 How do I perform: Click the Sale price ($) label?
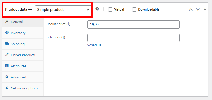(56, 37)
